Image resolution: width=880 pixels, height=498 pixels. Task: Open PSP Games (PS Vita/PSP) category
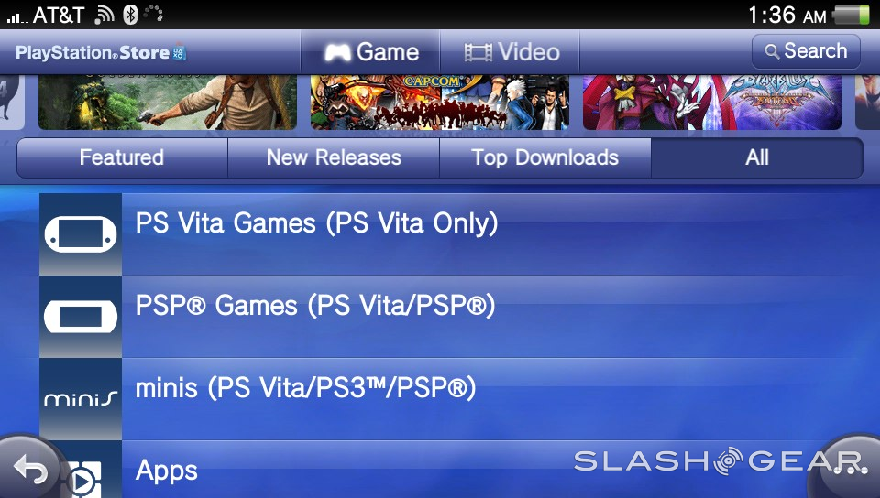tap(460, 317)
